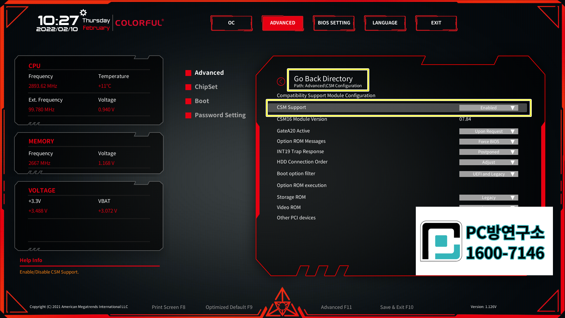Expand the Boot option filter dropdown
This screenshot has width=565, height=318.
point(488,174)
